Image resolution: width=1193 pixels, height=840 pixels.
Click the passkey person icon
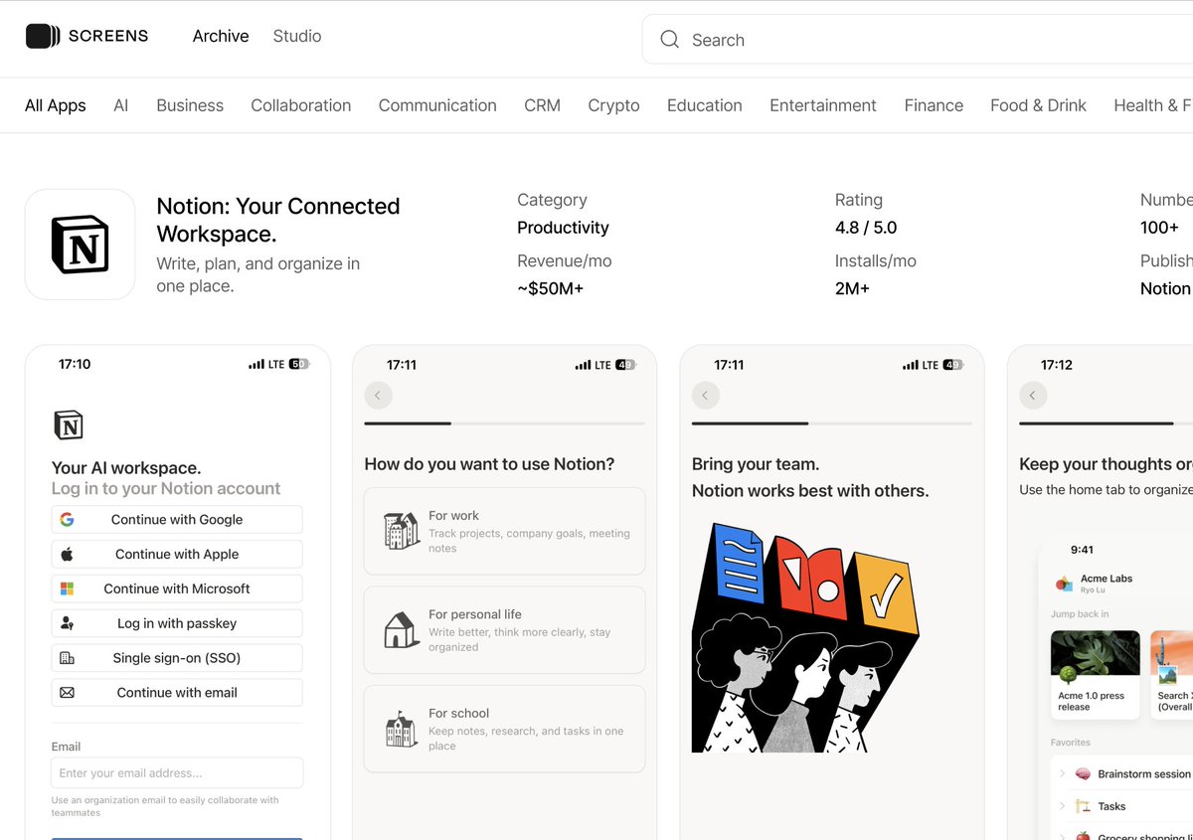click(x=67, y=623)
